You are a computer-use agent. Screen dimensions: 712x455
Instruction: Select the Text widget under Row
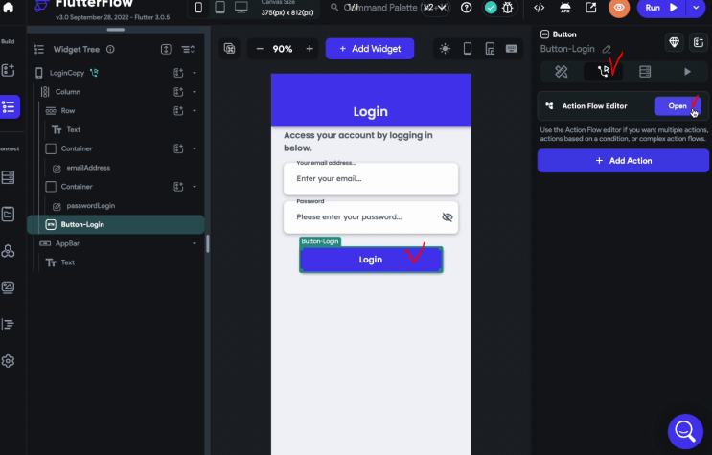click(x=73, y=130)
